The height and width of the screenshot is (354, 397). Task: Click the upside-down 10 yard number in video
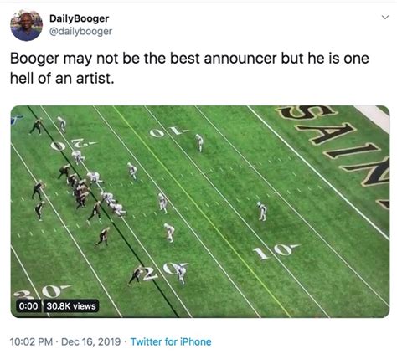pyautogui.click(x=169, y=131)
